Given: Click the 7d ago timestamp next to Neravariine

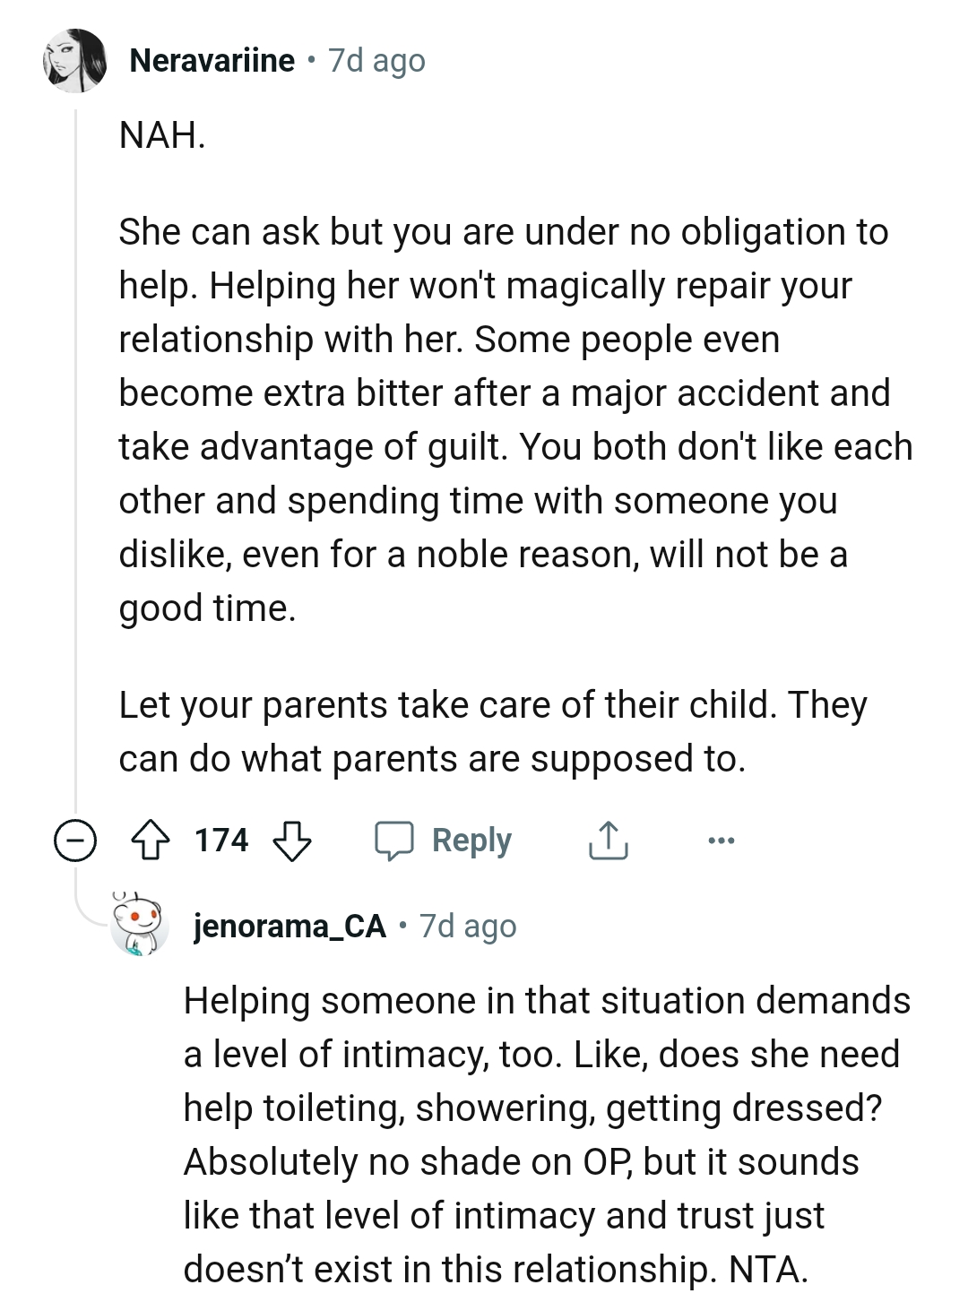Looking at the screenshot, I should (x=377, y=61).
